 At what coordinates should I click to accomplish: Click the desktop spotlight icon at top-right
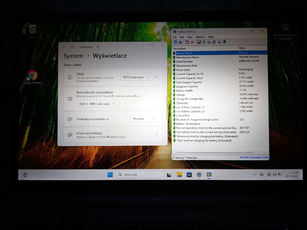pyautogui.click(x=286, y=27)
